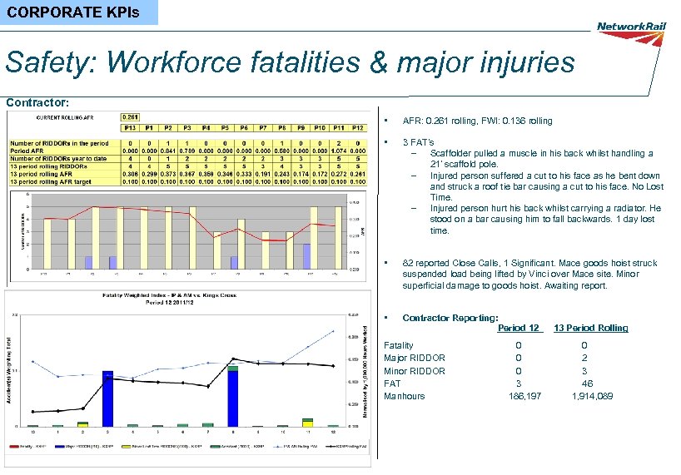Select the P9 column header
The width and height of the screenshot is (681, 475).
301,128
